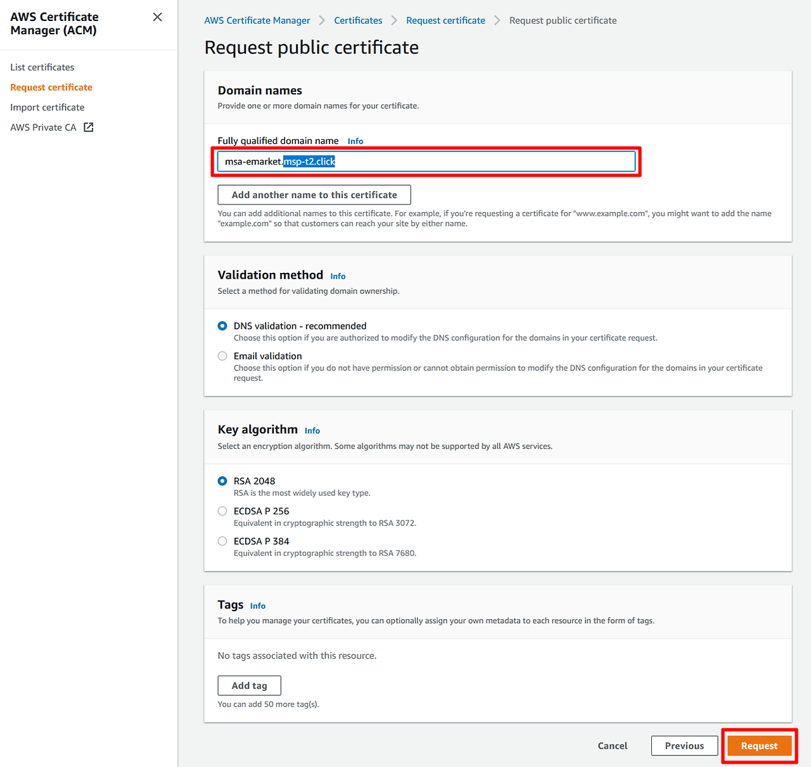811x767 pixels.
Task: Open Info link beside Fully qualified domain name
Action: [355, 141]
